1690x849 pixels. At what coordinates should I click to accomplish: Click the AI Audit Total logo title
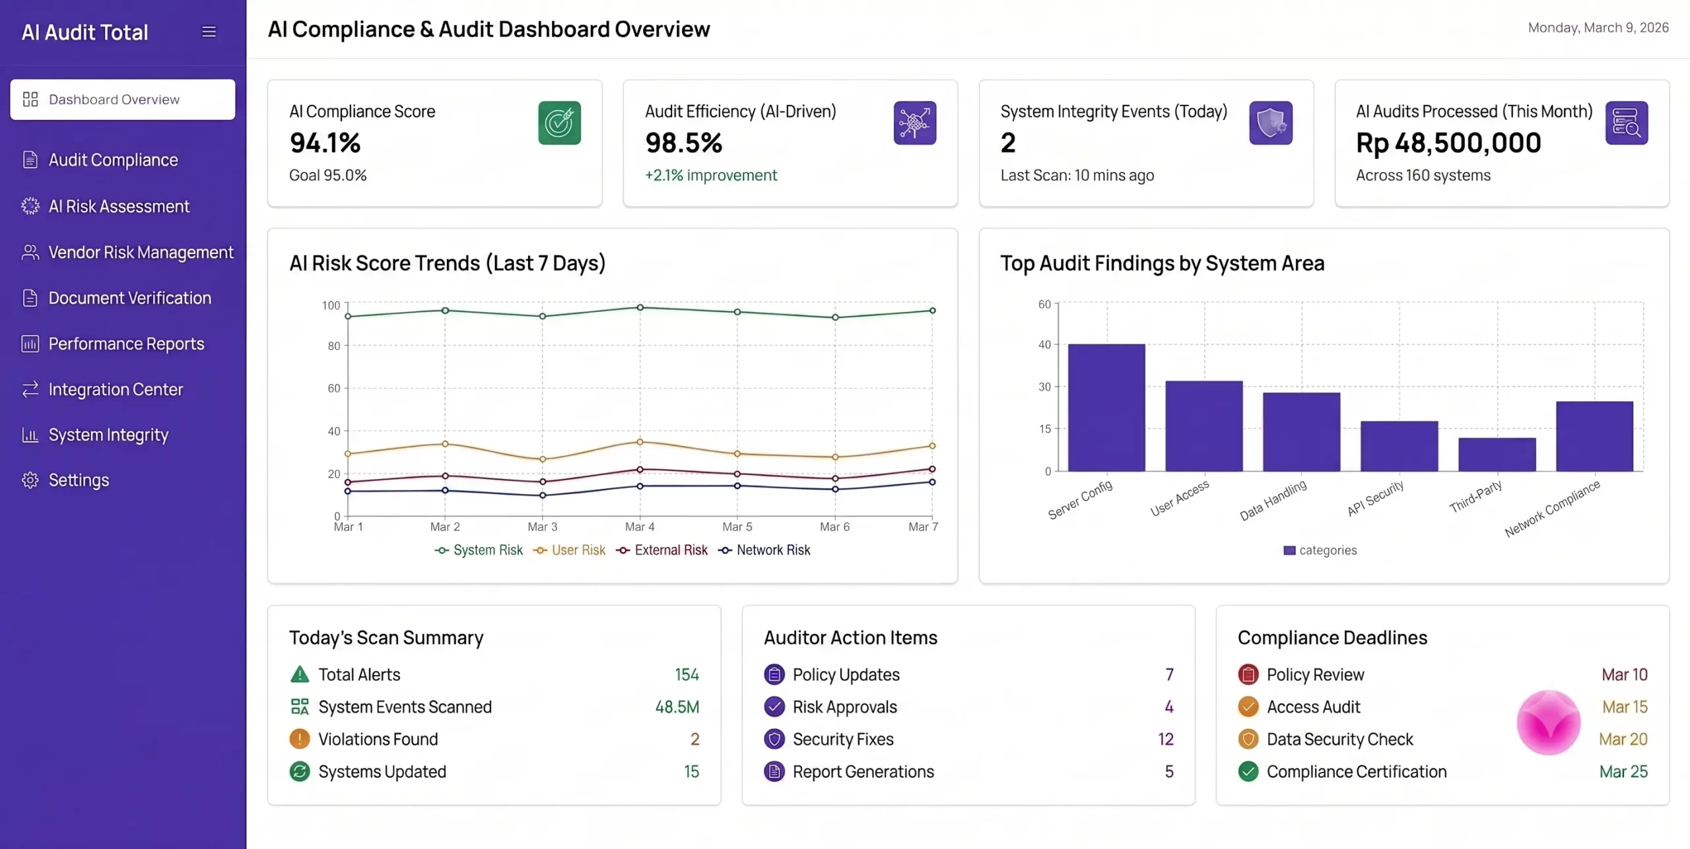coord(84,32)
